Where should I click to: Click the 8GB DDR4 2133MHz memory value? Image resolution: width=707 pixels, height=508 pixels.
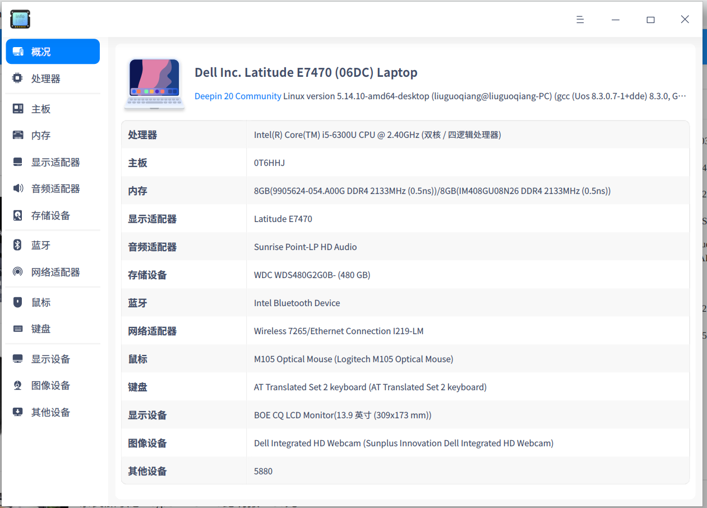[432, 191]
